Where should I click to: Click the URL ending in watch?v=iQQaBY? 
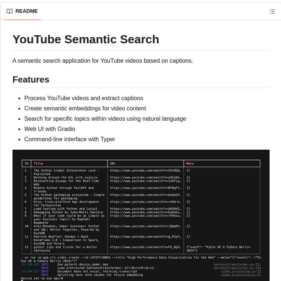tap(146, 226)
